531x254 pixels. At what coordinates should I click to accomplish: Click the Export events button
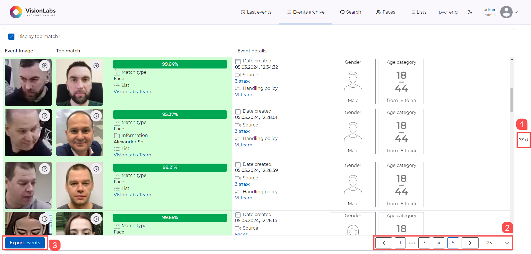point(25,243)
